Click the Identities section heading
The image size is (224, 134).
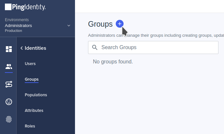tap(36, 48)
